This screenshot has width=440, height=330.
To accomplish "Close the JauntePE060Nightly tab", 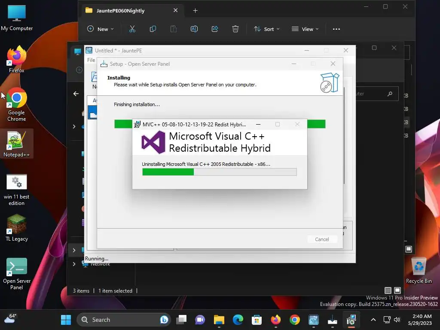I will point(176,10).
